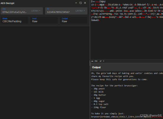
Task: Click "share my favourite recipe with you." line
Action: [113, 76]
